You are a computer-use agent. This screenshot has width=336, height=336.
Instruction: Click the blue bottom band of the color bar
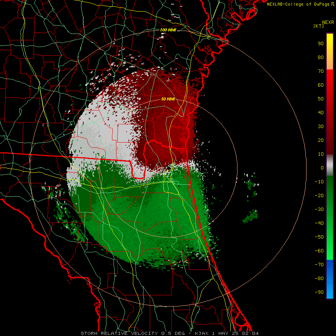click(330, 279)
